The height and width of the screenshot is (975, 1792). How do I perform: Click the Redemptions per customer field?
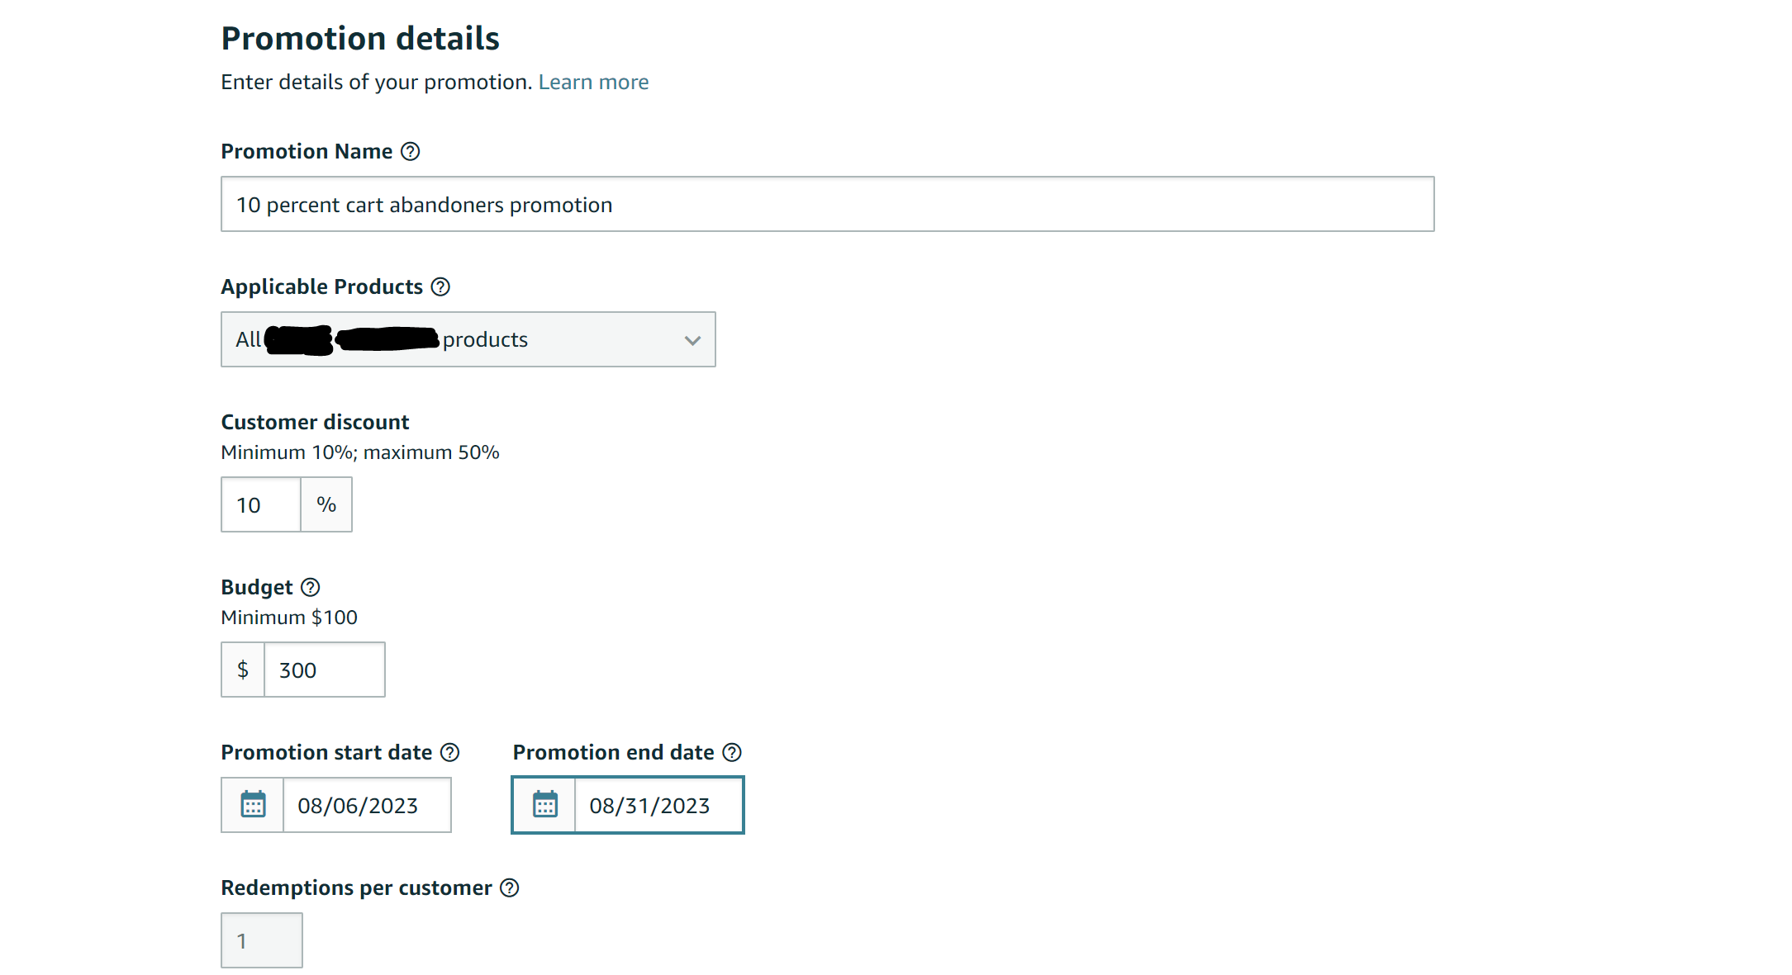coord(262,940)
